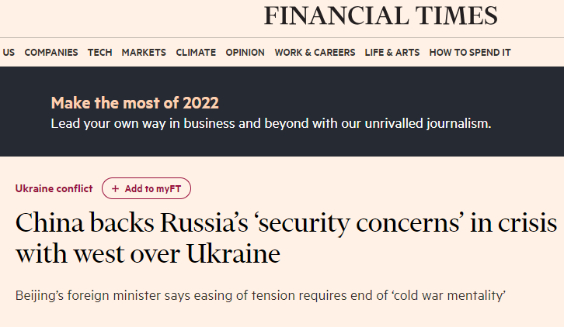The image size is (564, 327).
Task: Go to Work & Careers
Action: [x=315, y=53]
